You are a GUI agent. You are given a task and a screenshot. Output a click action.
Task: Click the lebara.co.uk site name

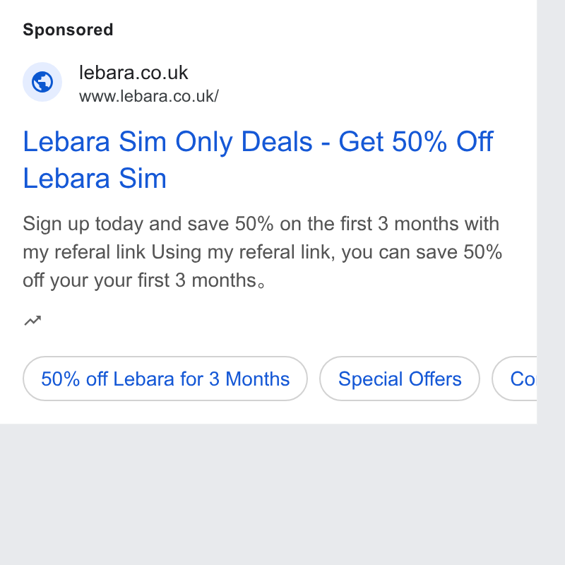point(133,73)
